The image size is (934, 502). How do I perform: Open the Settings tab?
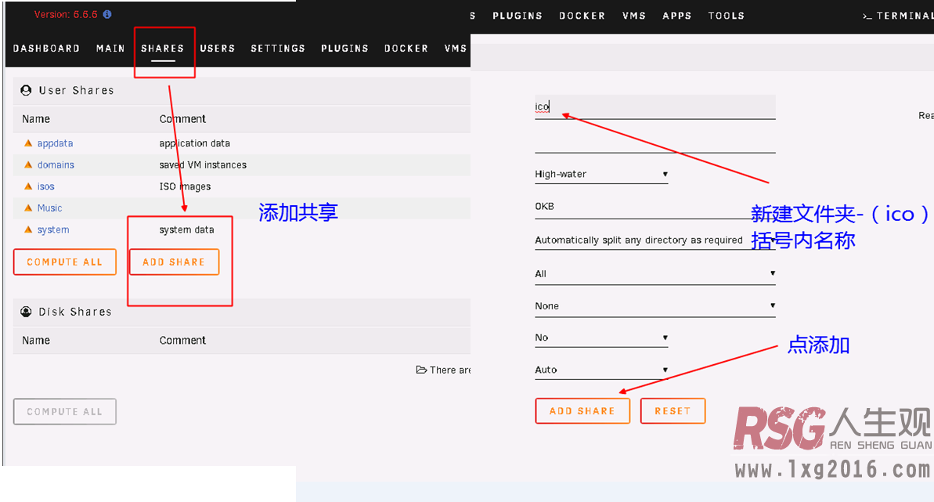click(x=278, y=49)
